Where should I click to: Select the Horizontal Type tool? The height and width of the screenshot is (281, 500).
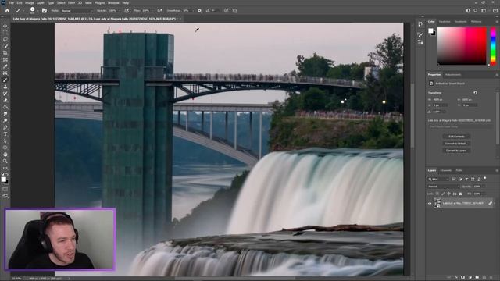click(5, 134)
